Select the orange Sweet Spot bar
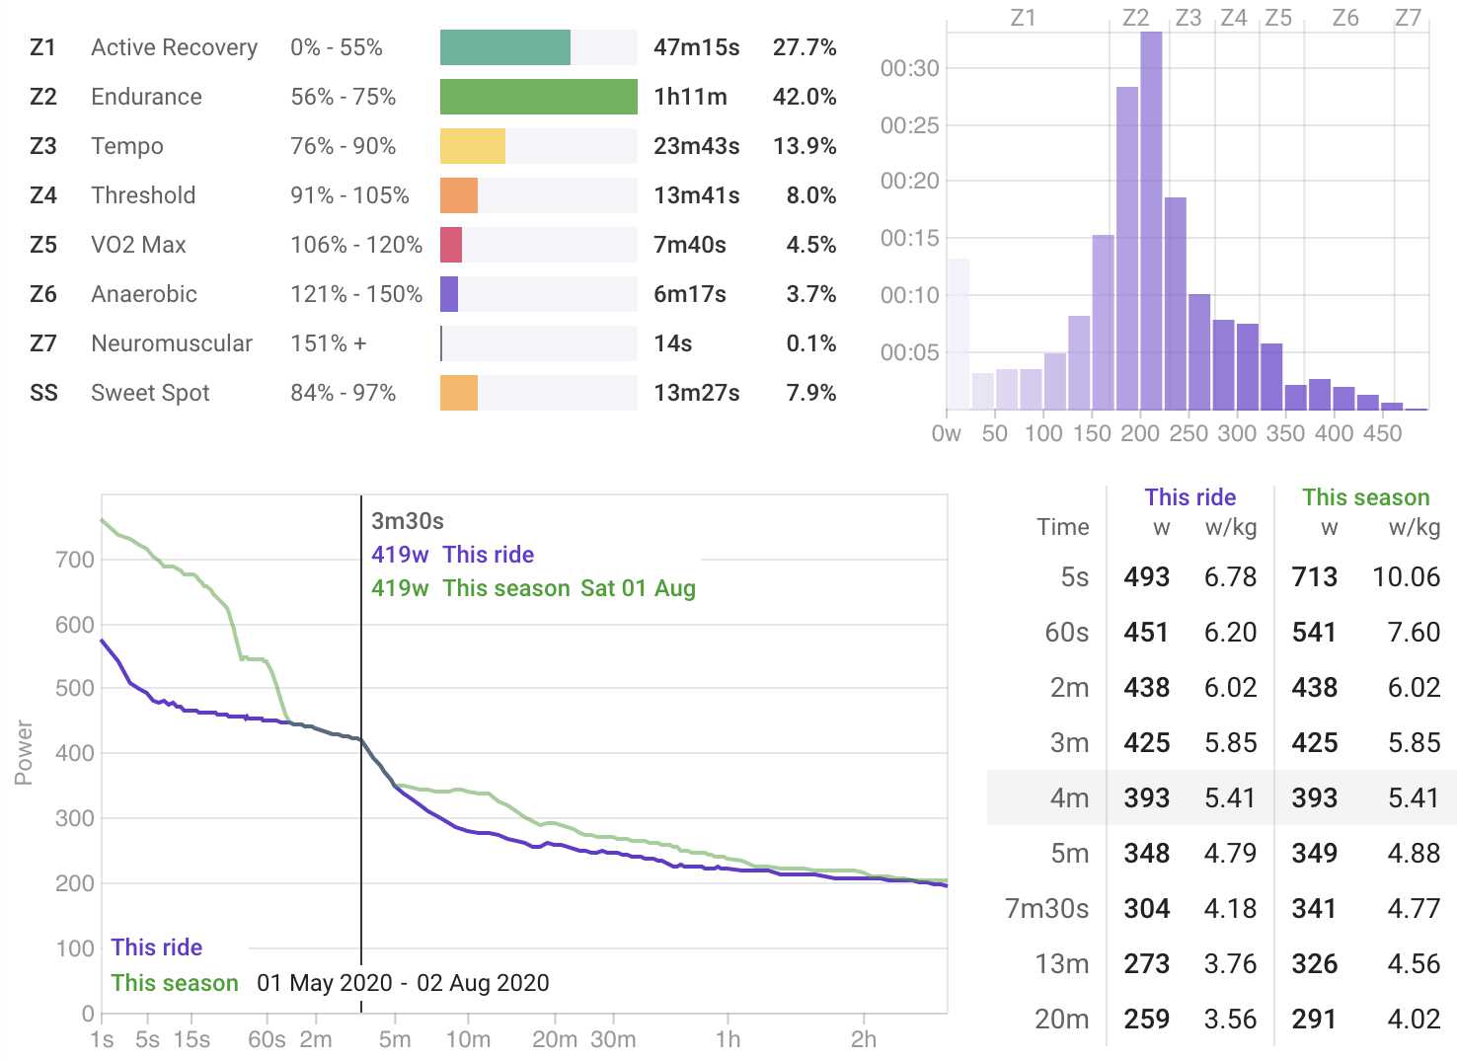 pyautogui.click(x=459, y=393)
